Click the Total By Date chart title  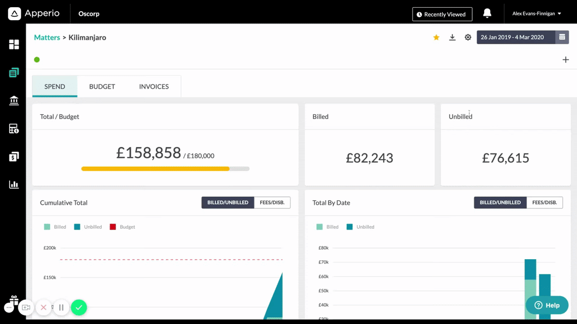[331, 203]
